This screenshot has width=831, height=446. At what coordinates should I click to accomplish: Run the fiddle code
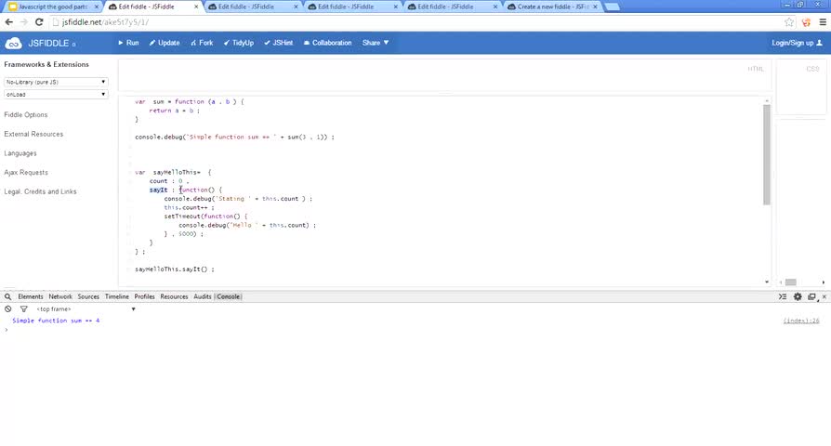pos(128,43)
